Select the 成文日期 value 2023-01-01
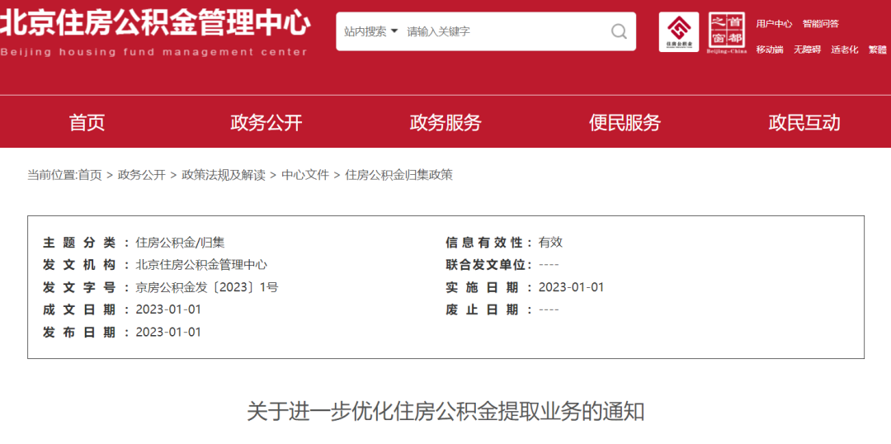Screen dimensions: 891x444 click(x=168, y=309)
